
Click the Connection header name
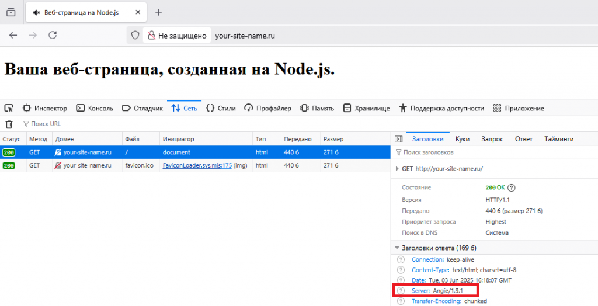coord(428,259)
